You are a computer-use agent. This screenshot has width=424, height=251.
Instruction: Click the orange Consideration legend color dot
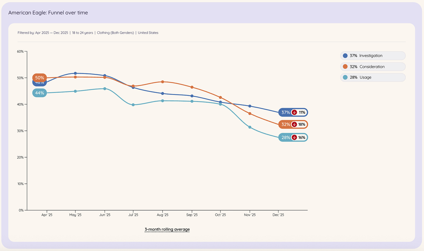[345, 67]
